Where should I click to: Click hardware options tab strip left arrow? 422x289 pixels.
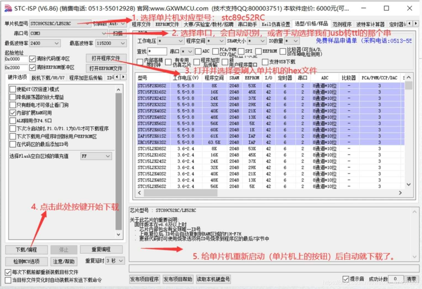pos(117,77)
